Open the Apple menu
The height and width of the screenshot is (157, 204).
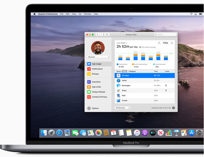[34, 14]
